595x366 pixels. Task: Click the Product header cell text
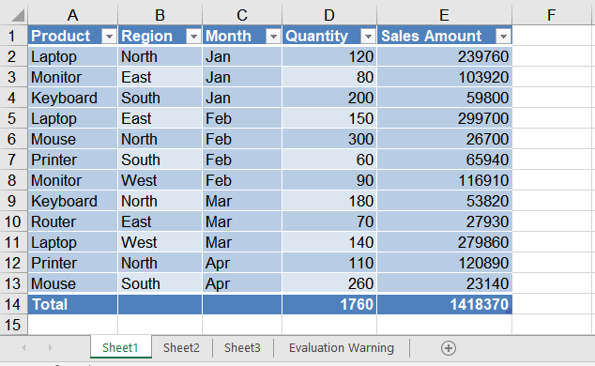(x=61, y=36)
